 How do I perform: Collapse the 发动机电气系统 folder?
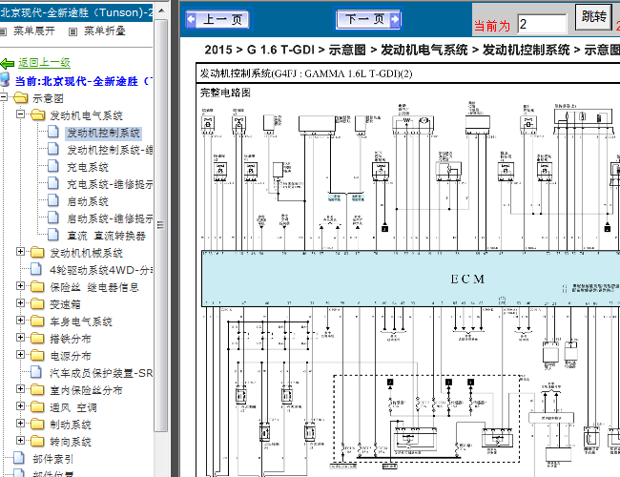tap(20, 114)
